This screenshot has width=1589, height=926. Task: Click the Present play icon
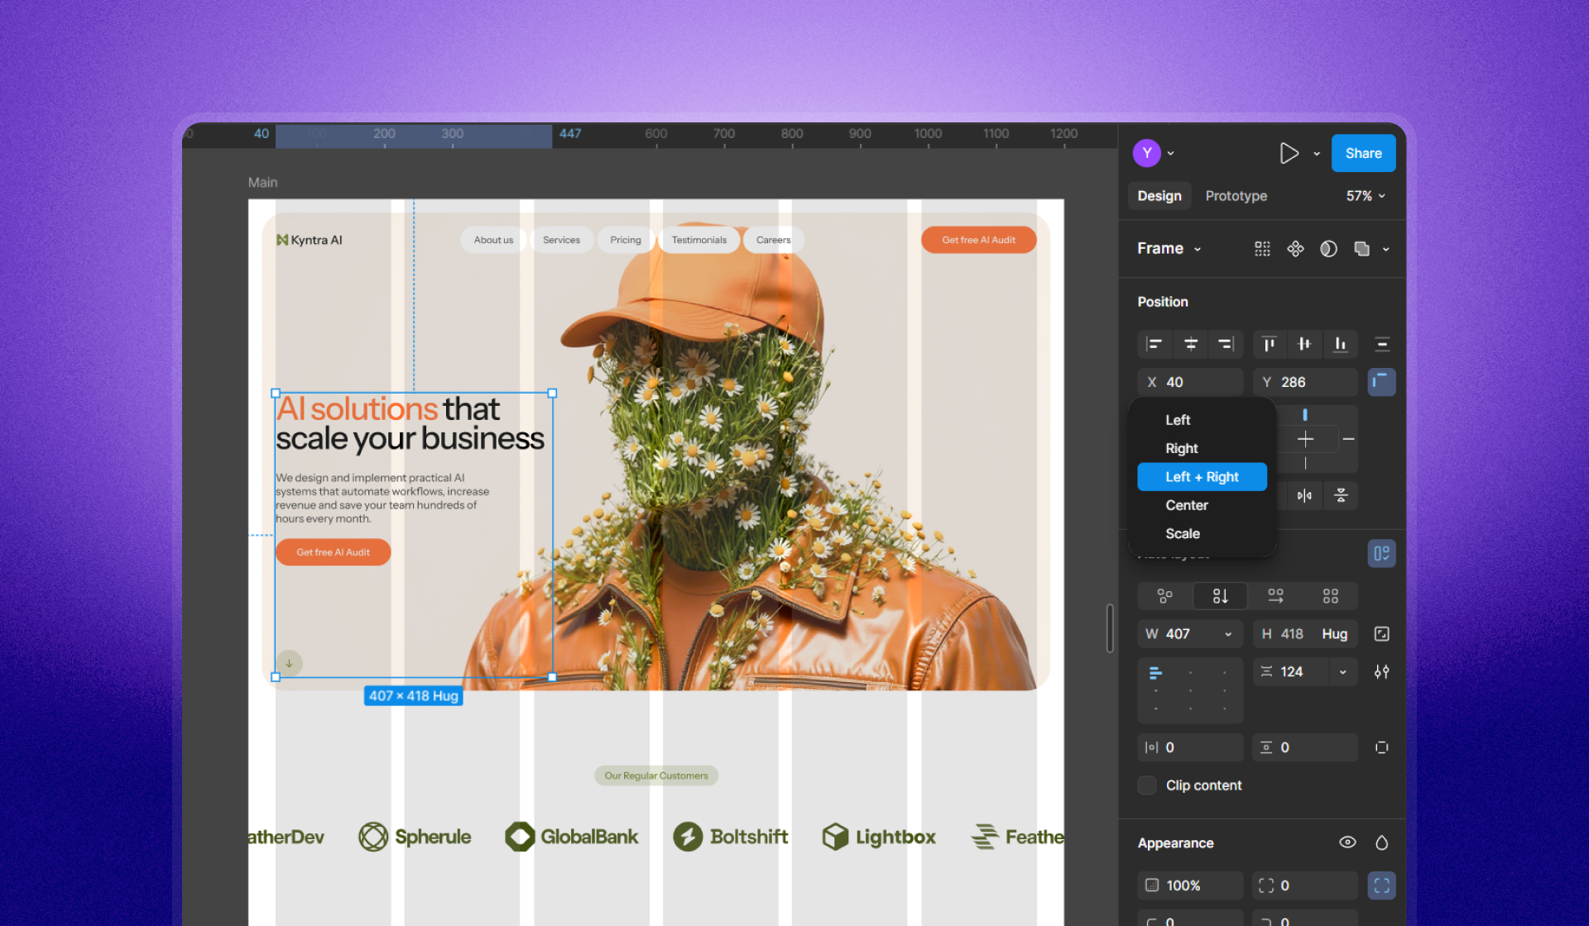point(1288,153)
